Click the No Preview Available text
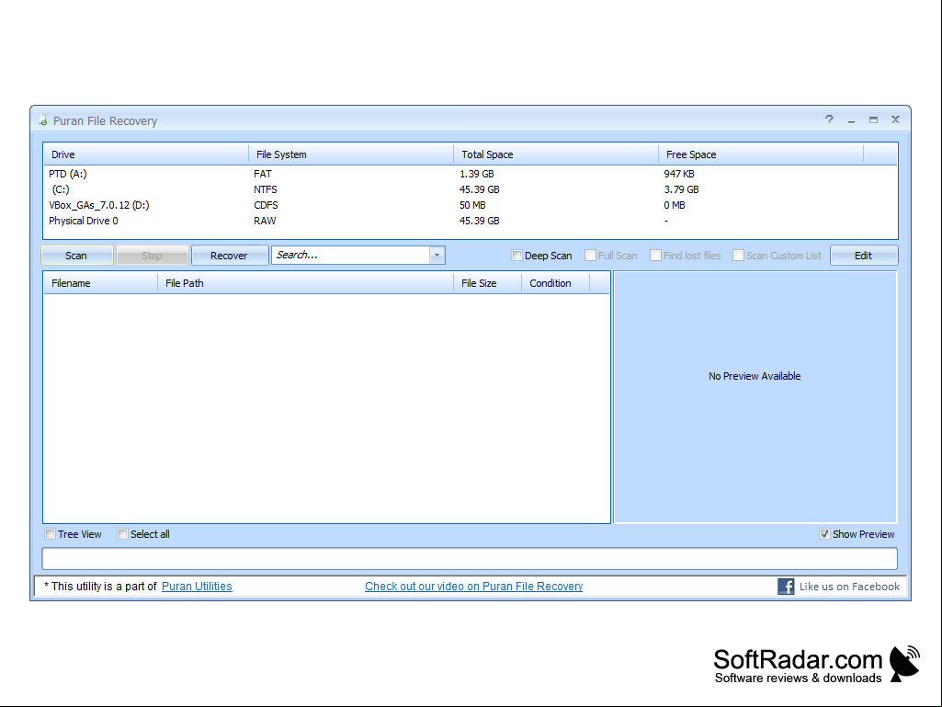 tap(755, 376)
